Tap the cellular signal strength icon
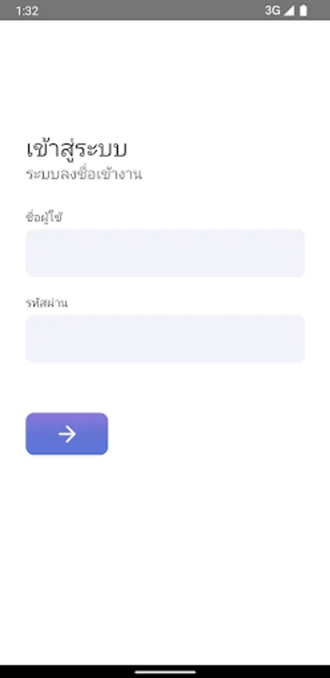330x678 pixels. 289,11
